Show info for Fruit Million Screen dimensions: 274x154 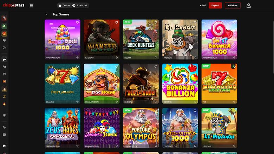coord(77,101)
